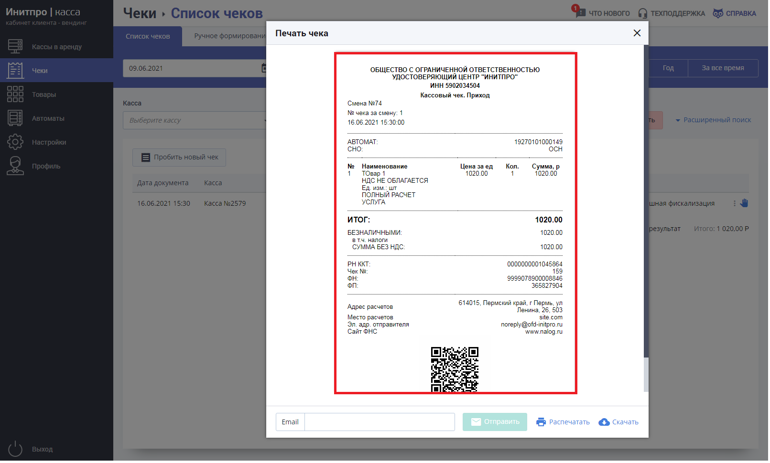Viewport: 770px width, 463px height.
Task: Click the Распечатать link
Action: (x=569, y=422)
